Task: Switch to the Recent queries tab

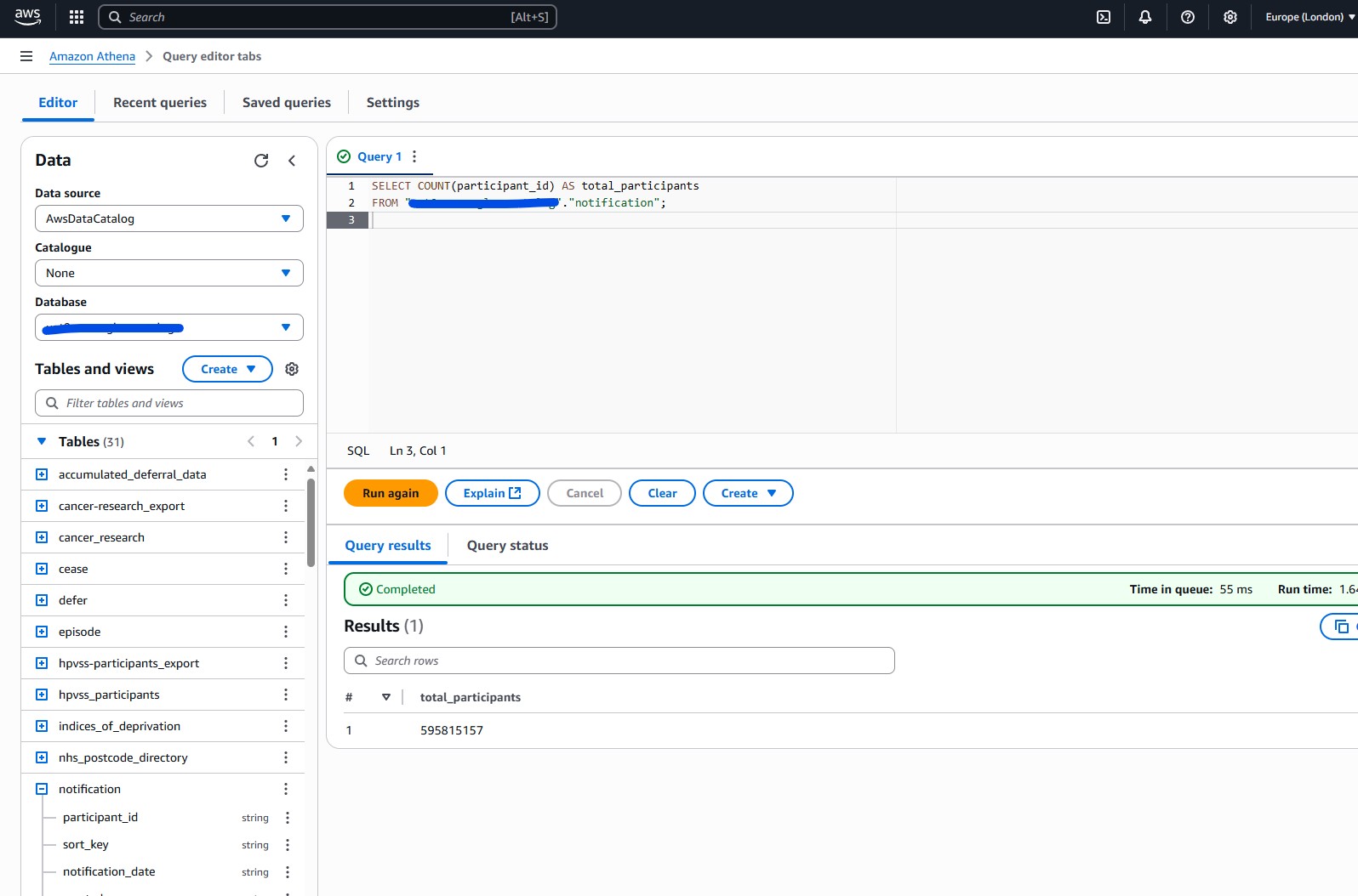Action: pos(160,103)
